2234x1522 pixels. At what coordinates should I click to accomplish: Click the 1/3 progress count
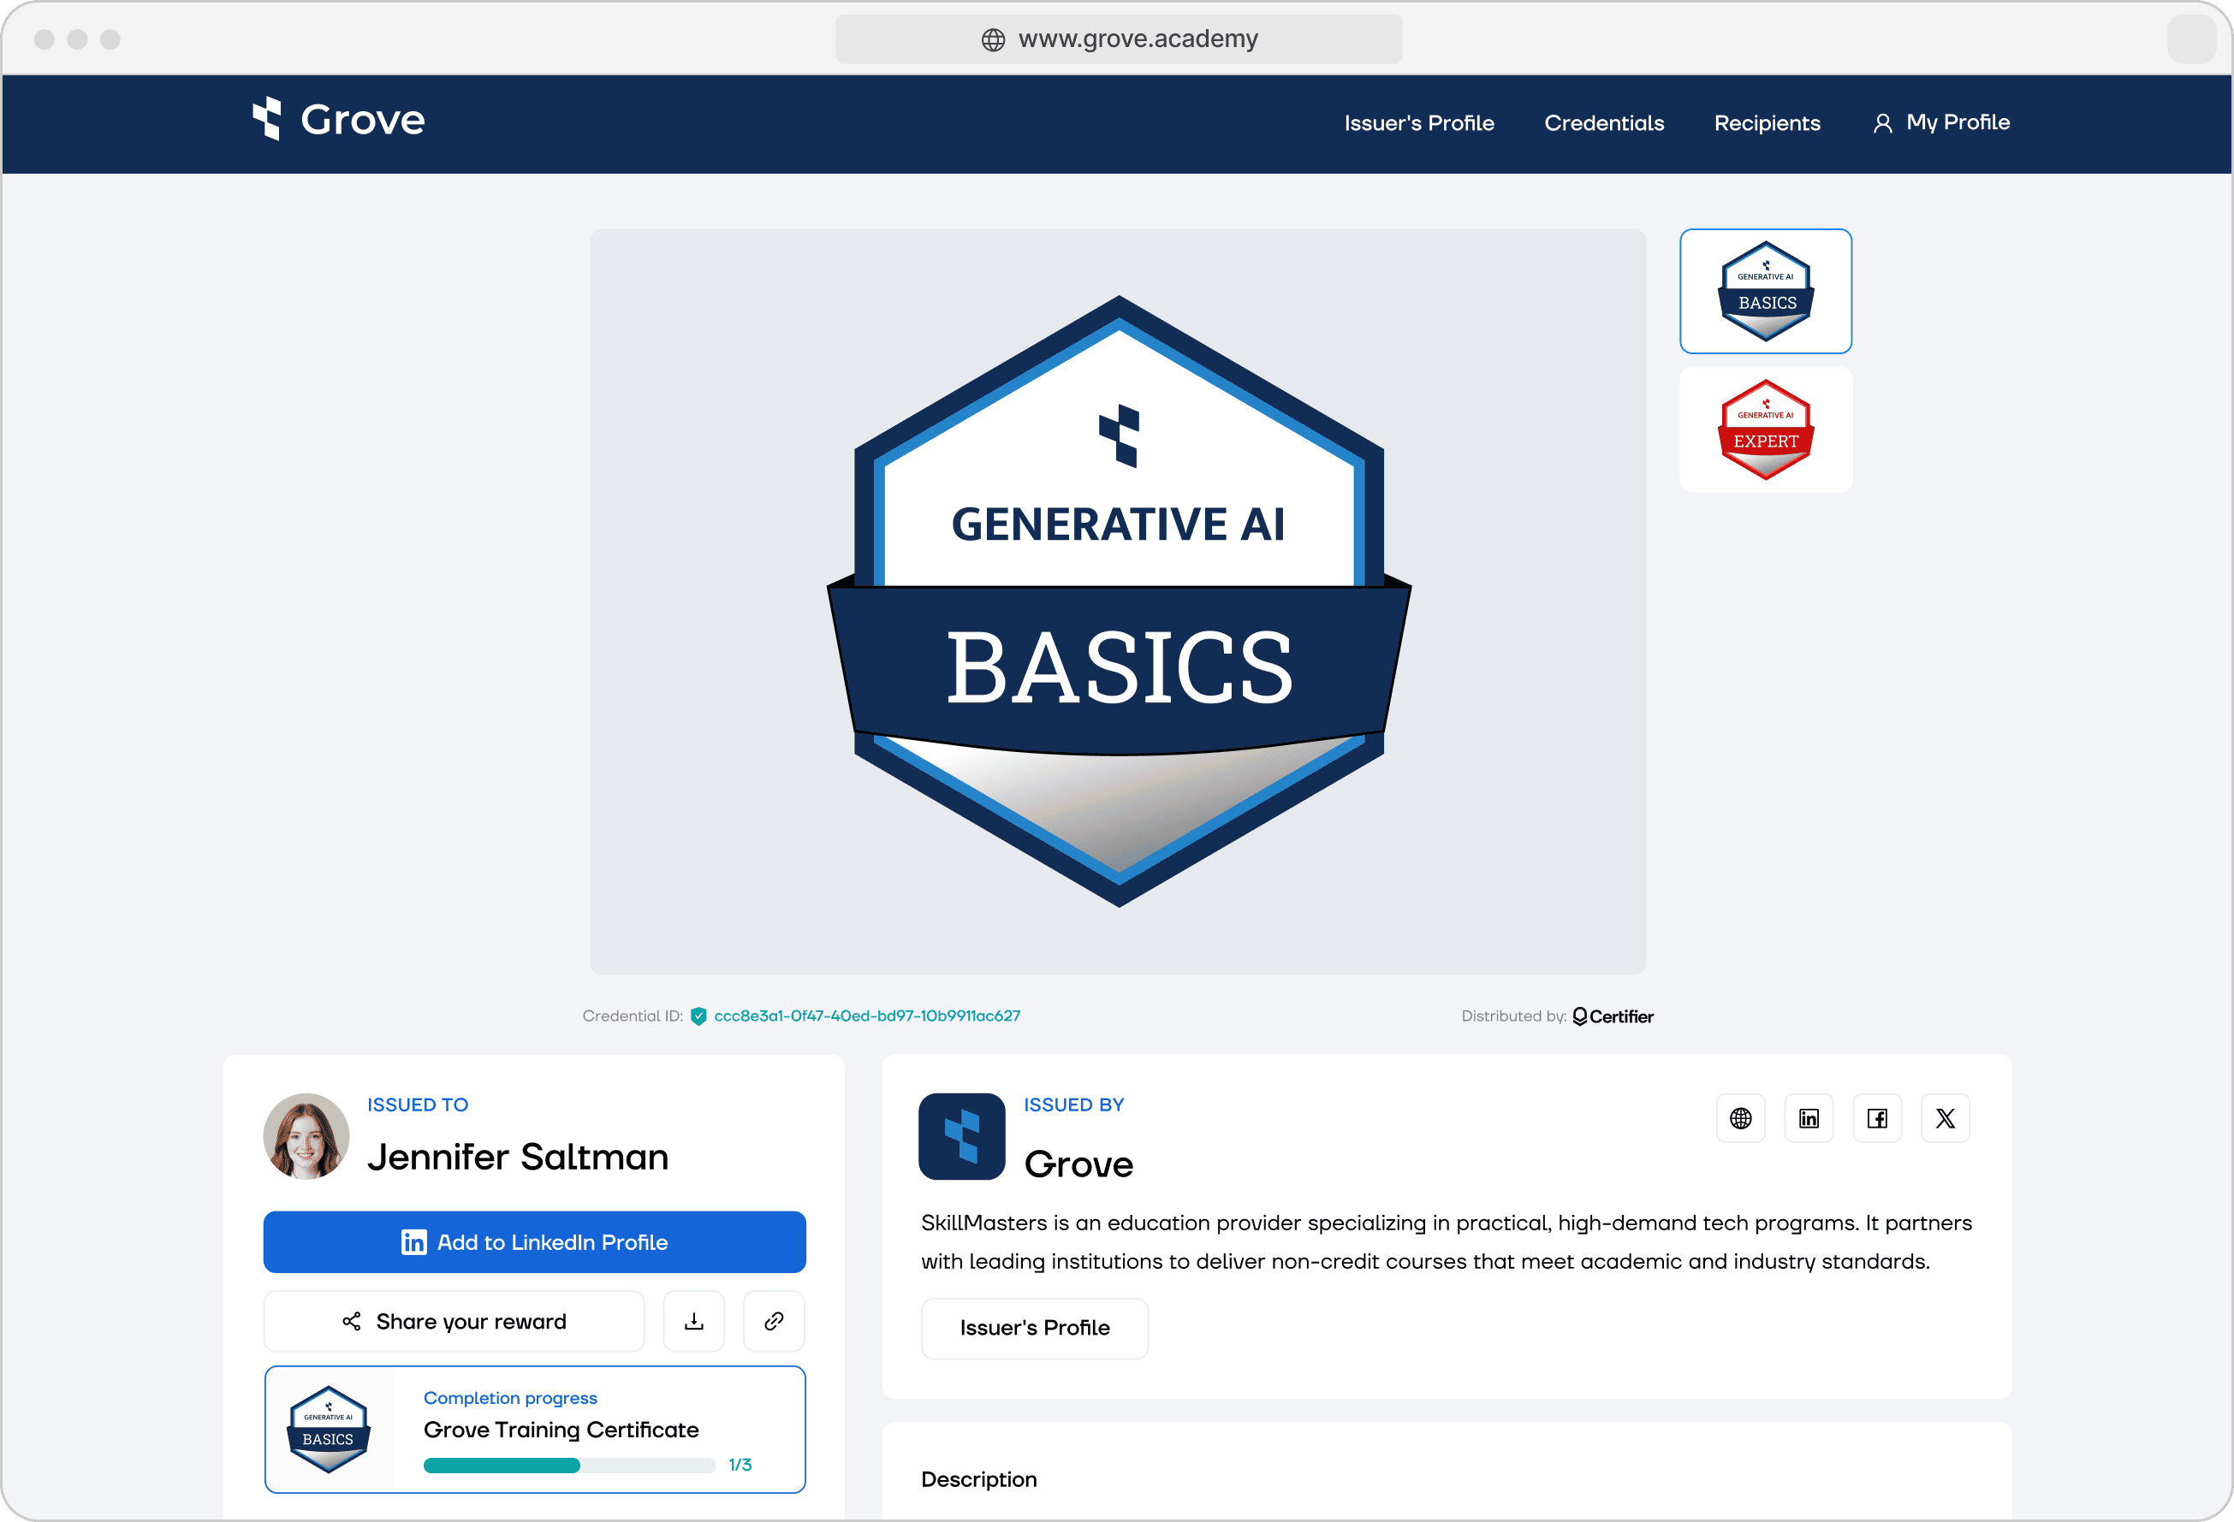(740, 1465)
